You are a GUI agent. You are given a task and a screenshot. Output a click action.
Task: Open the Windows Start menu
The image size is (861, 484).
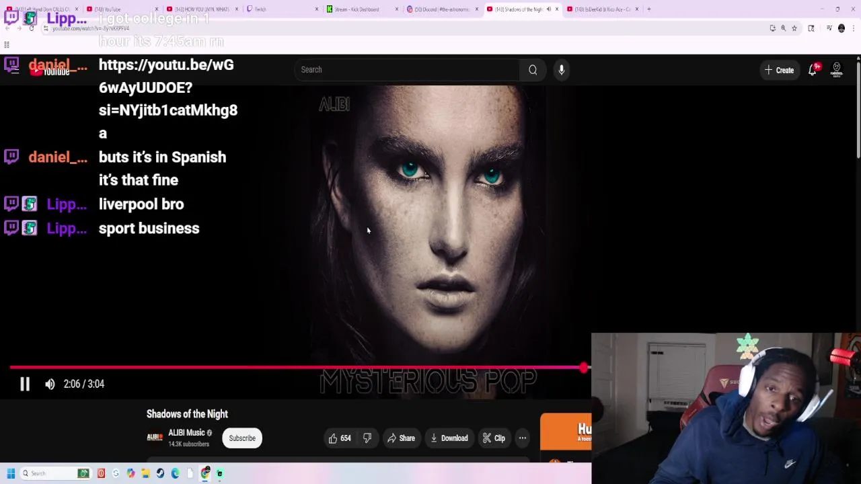[x=11, y=473]
